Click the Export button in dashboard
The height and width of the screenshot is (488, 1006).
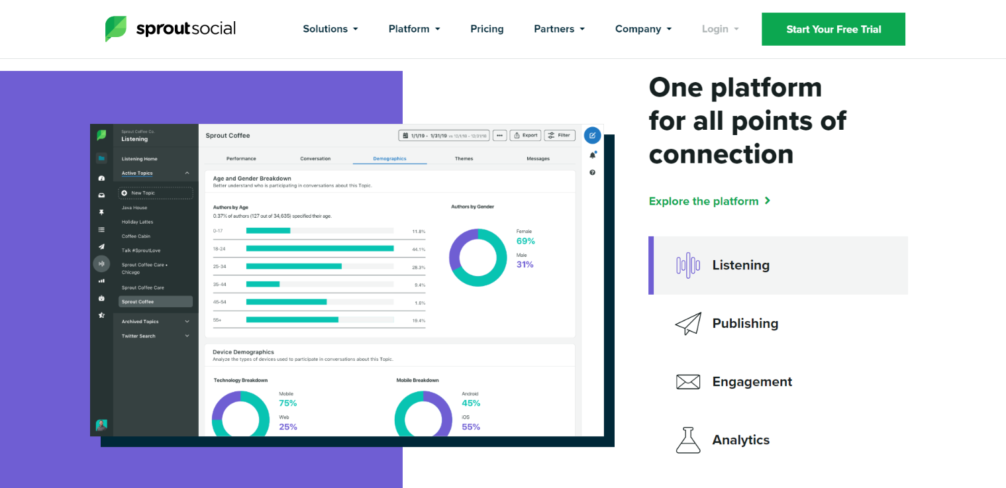click(x=525, y=135)
